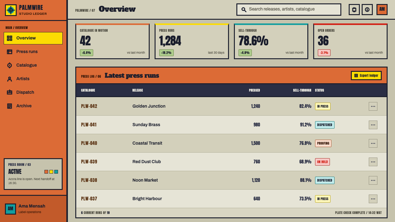
Task: Open the info circle icon button
Action: (x=367, y=10)
